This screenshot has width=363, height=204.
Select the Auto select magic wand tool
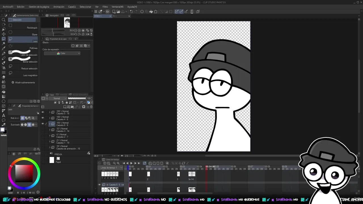point(4,43)
